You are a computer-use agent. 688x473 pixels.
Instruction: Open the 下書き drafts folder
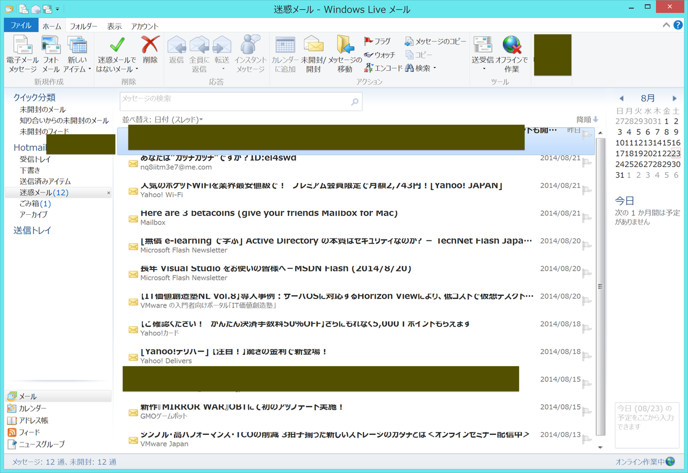(x=30, y=170)
